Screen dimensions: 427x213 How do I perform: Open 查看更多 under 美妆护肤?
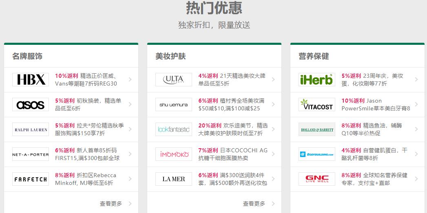254,204
